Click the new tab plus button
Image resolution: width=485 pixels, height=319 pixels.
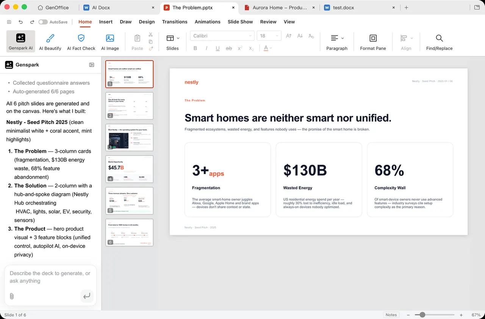(406, 8)
